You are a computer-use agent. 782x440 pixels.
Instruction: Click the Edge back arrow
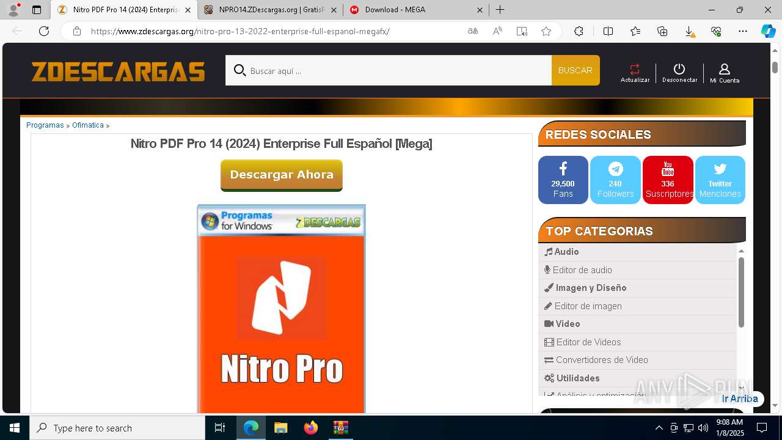(x=17, y=31)
